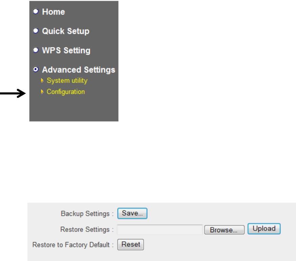
Task: Click Browse to choose a settings file
Action: [x=224, y=230]
